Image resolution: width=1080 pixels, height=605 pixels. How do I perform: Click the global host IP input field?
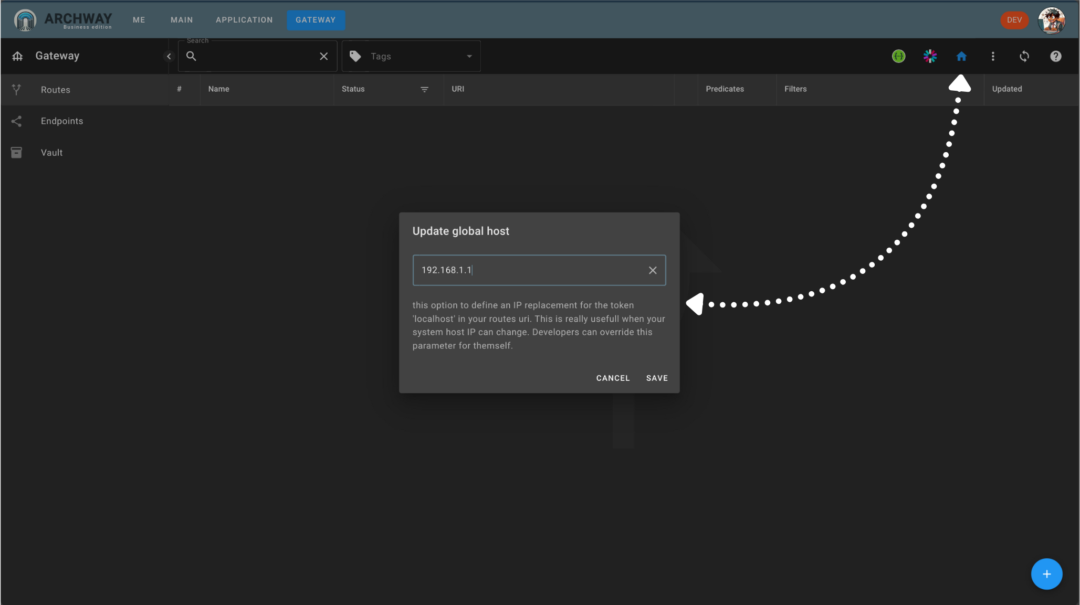point(539,270)
